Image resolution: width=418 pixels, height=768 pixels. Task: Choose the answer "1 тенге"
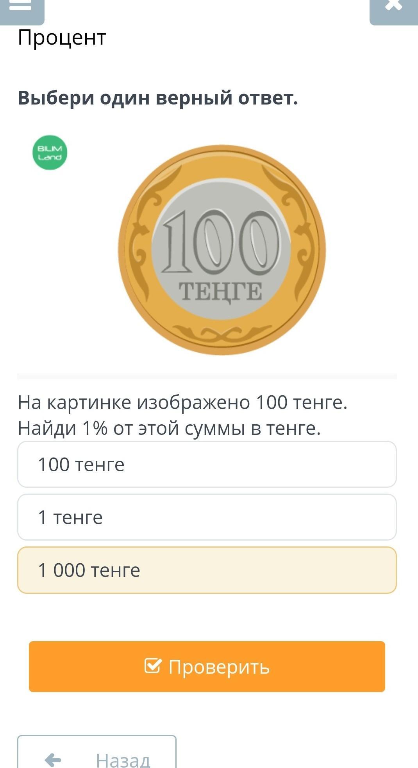[207, 517]
